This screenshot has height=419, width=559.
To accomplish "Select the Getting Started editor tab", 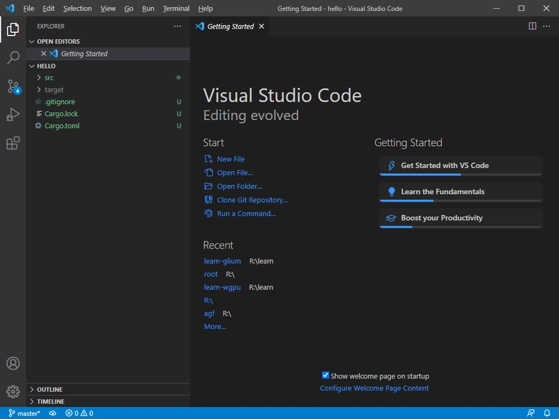I will coord(231,27).
